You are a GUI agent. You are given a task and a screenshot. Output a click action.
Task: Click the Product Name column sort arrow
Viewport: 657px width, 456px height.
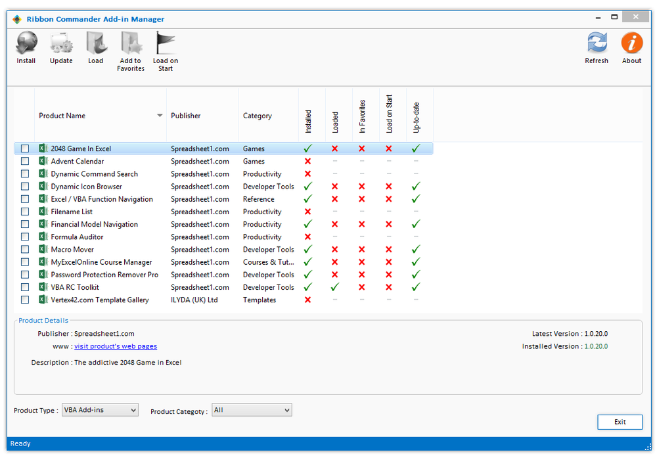(160, 116)
